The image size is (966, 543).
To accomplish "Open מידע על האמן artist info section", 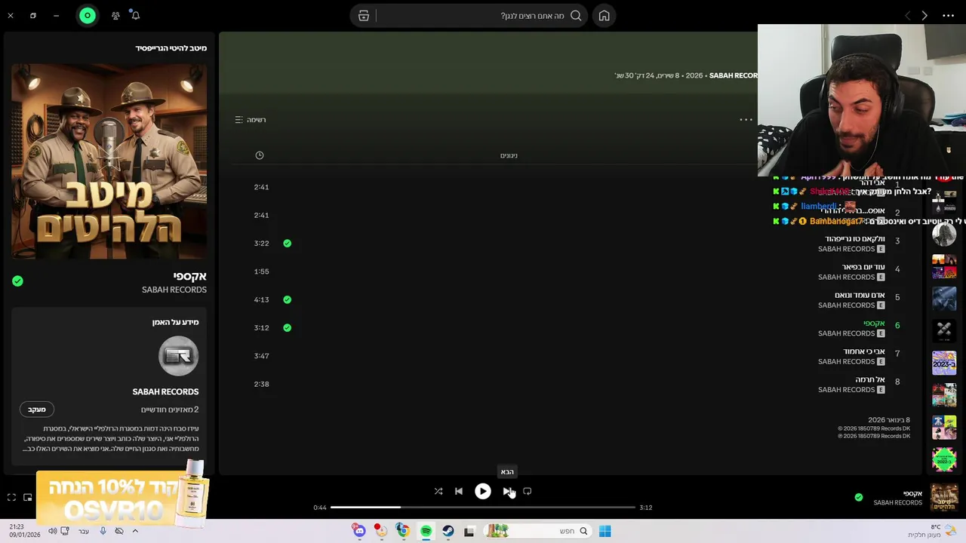I will click(175, 322).
